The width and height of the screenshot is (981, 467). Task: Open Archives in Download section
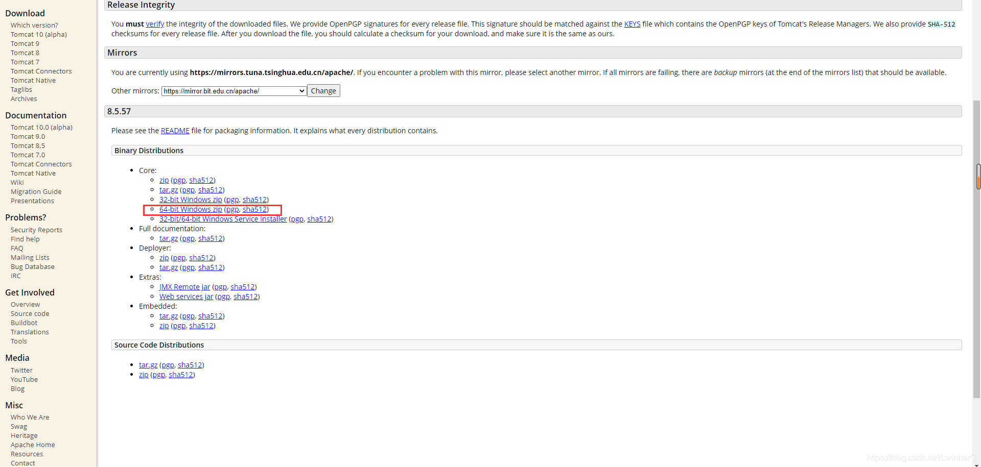[x=24, y=99]
